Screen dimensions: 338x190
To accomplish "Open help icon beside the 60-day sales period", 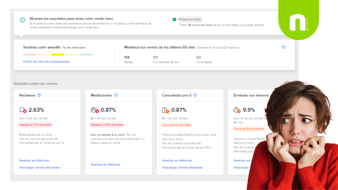I will [283, 47].
